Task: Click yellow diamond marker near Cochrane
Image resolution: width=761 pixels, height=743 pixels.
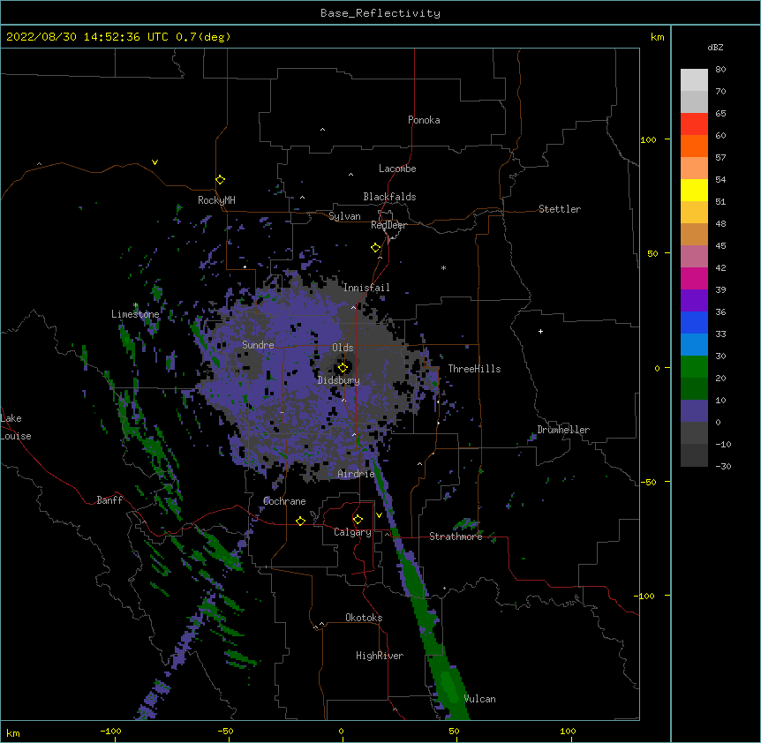Action: tap(300, 521)
